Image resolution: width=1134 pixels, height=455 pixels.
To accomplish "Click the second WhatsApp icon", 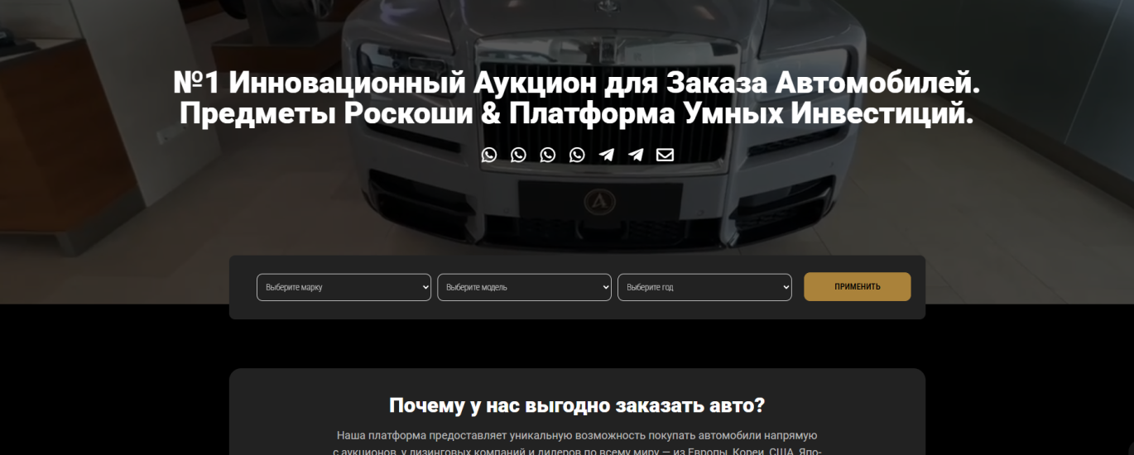I will (x=518, y=155).
